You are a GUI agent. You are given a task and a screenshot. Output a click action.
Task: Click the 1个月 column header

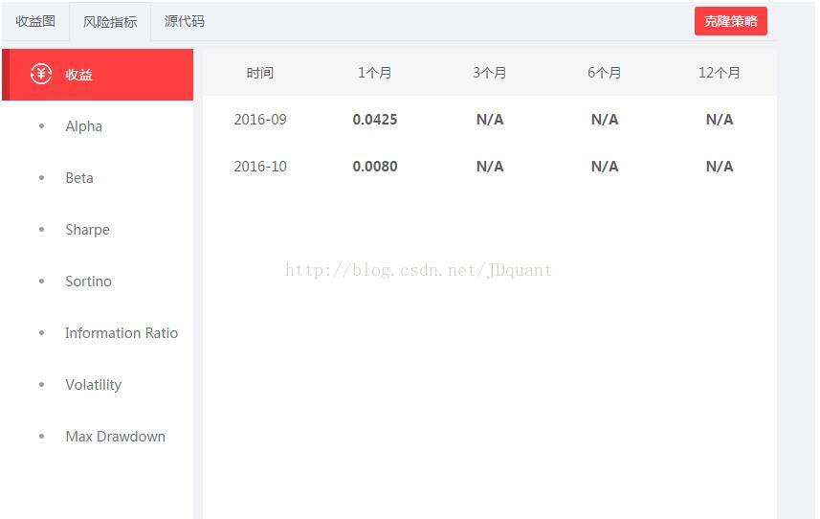(x=374, y=73)
